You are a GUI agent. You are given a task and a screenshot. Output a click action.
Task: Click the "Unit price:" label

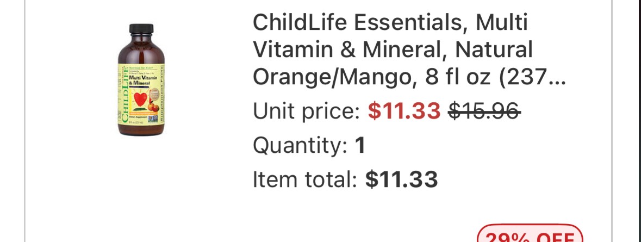[x=306, y=111]
